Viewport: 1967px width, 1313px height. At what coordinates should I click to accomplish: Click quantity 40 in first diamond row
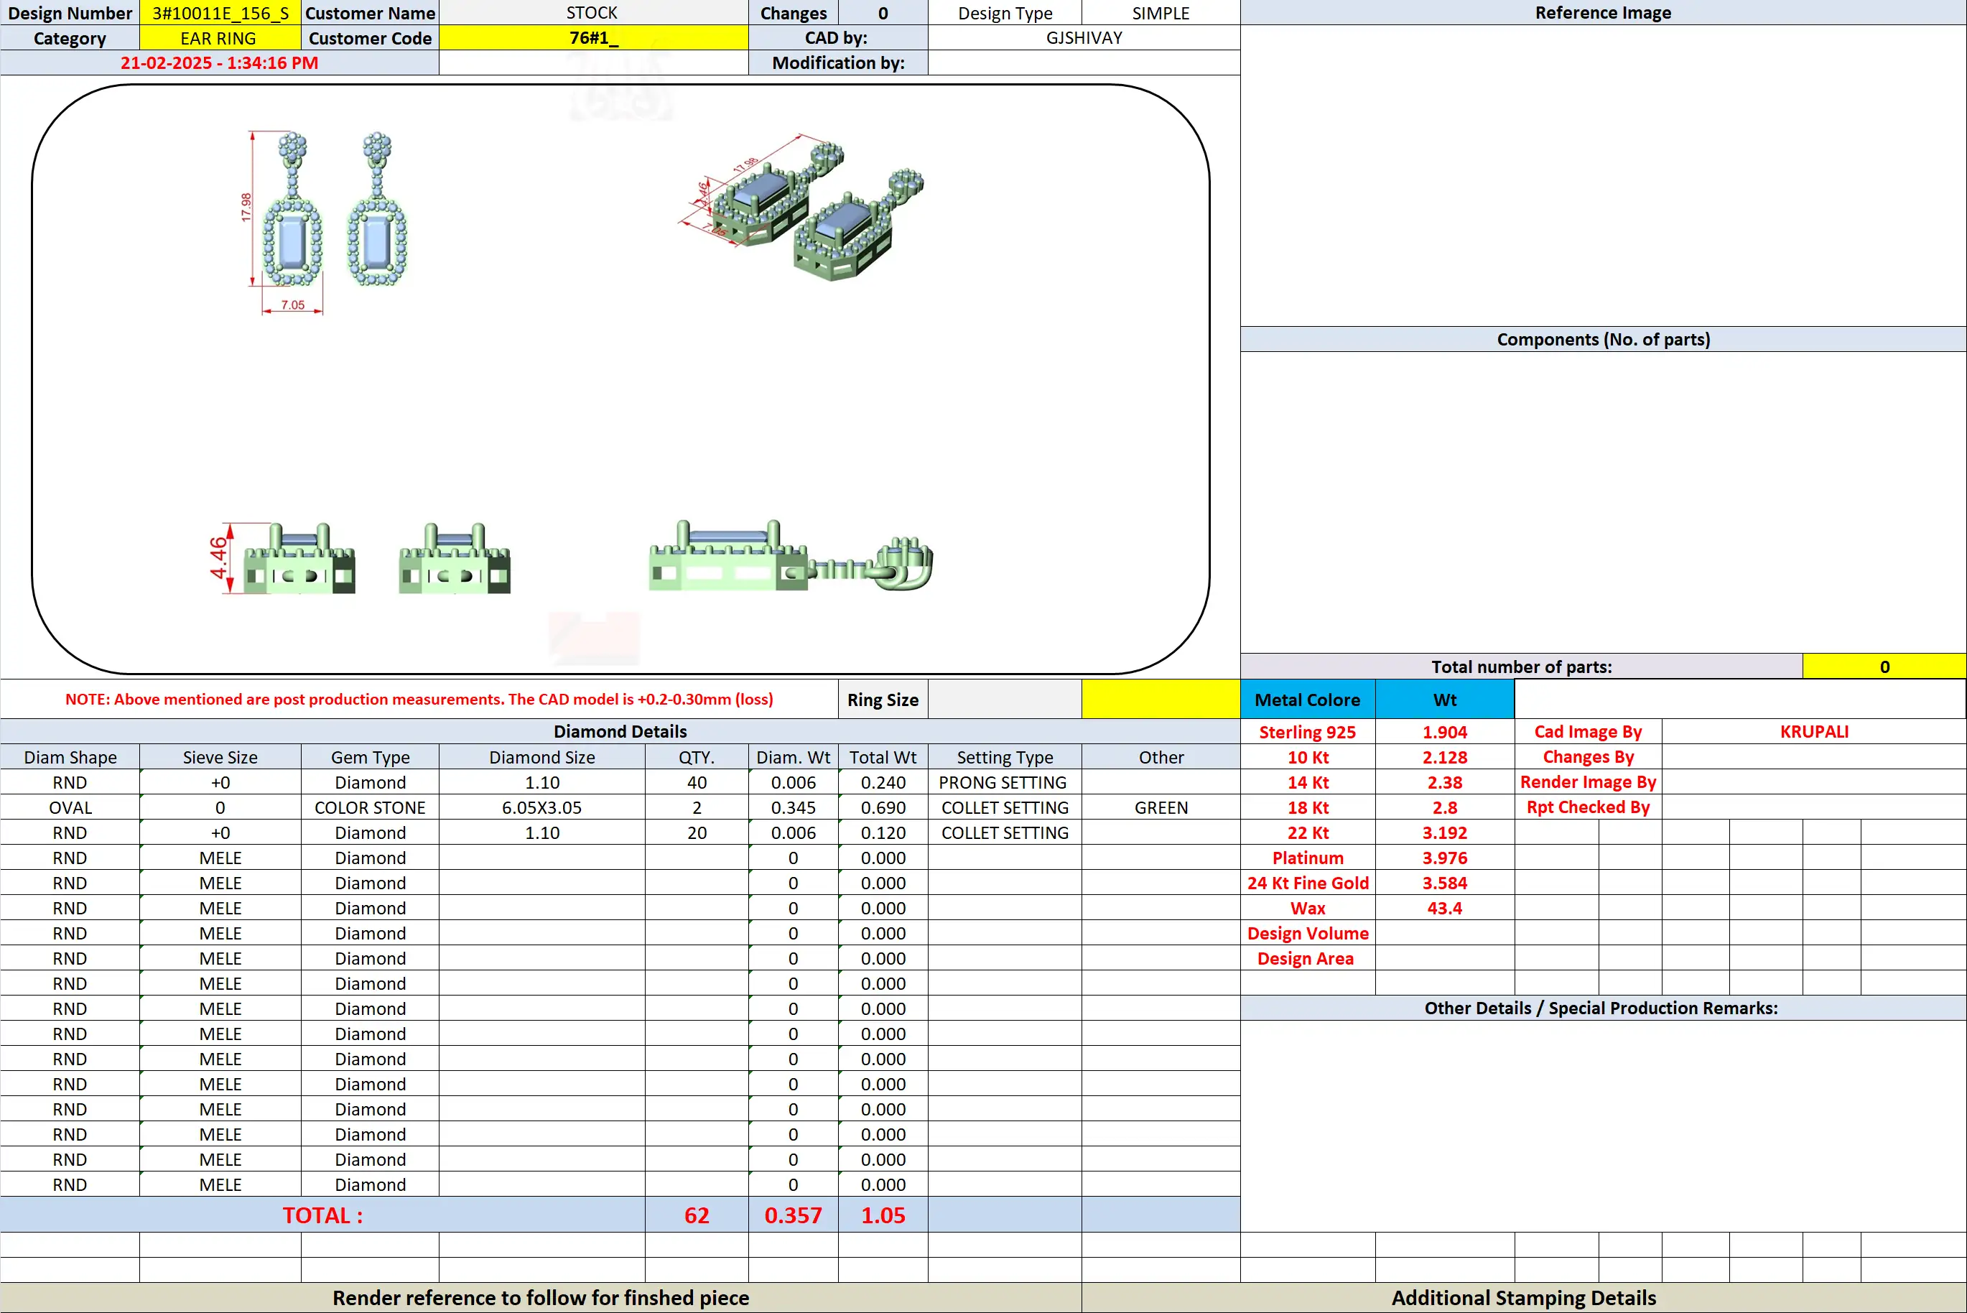pos(697,782)
